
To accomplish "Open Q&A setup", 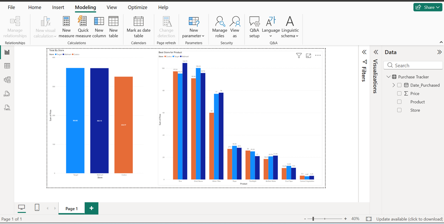I will [255, 27].
